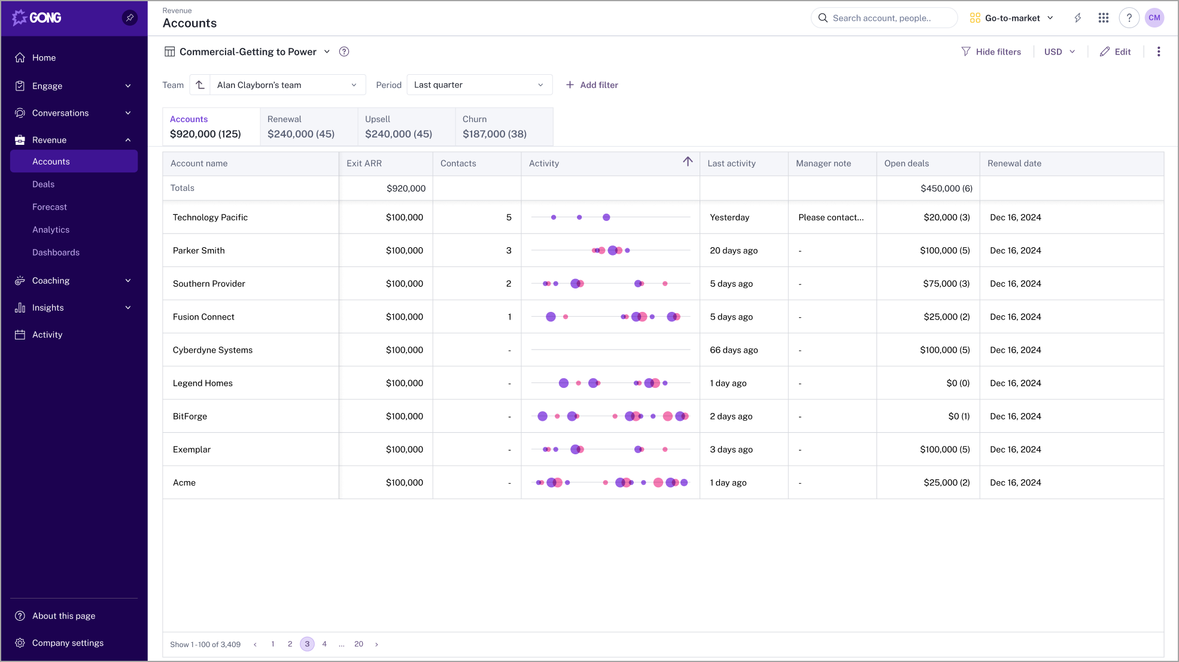
Task: Click the team hierarchy up-arrow icon
Action: point(200,85)
